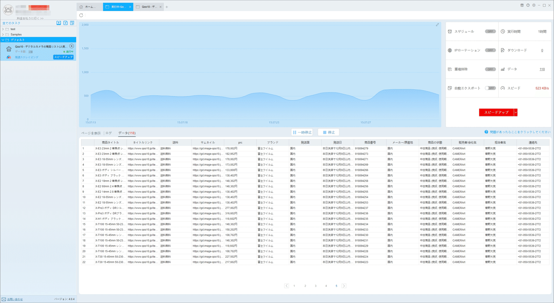
Task: Click the 停止 stop button
Action: click(328, 132)
